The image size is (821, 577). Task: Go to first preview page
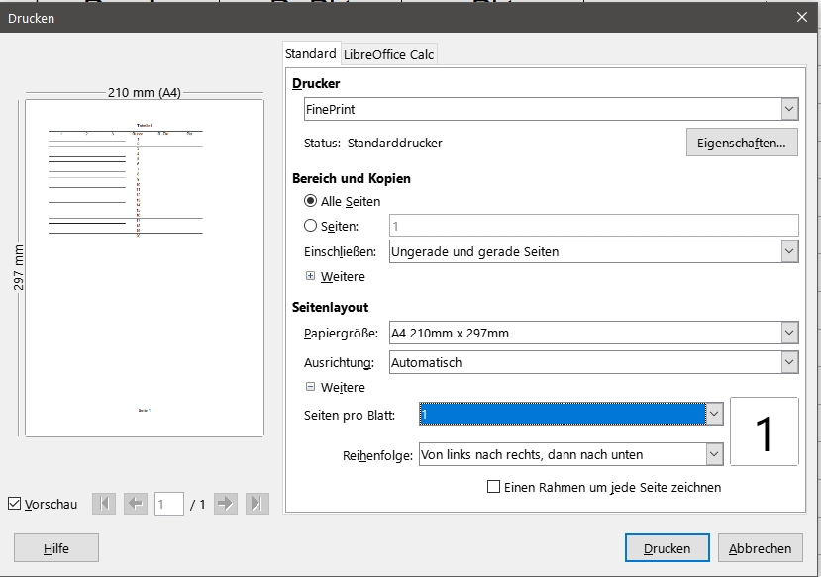coord(104,504)
